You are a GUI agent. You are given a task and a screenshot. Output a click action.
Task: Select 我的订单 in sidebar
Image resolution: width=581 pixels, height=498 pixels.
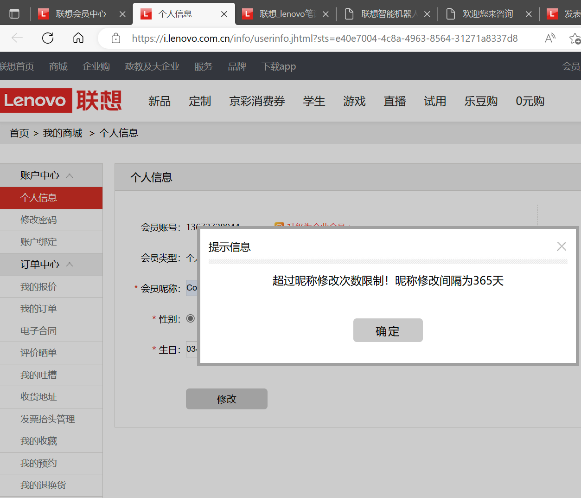(51, 309)
